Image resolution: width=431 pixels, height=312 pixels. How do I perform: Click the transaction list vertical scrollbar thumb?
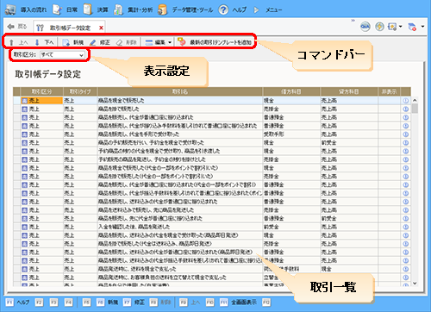click(415, 109)
